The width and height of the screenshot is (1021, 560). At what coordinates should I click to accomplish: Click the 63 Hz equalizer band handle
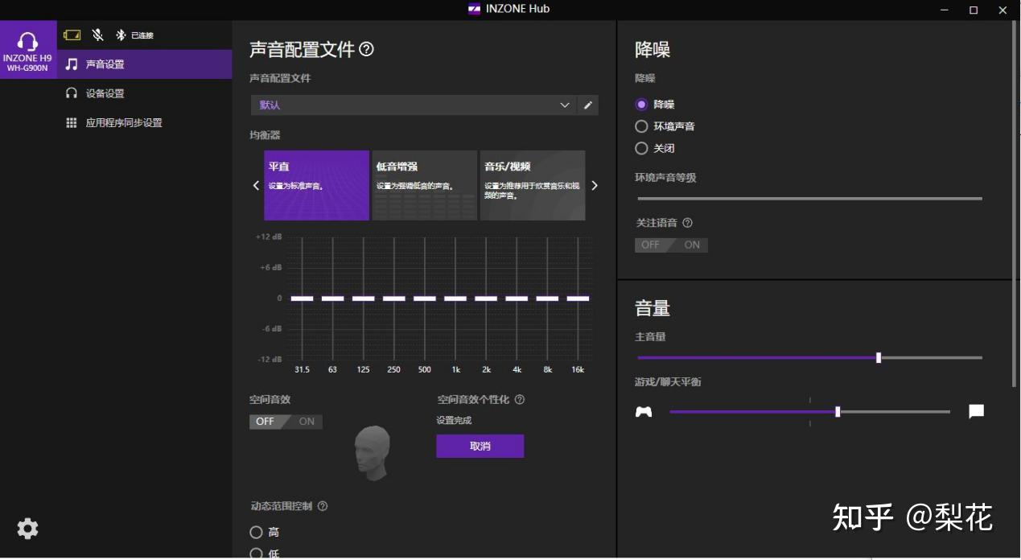click(x=332, y=299)
